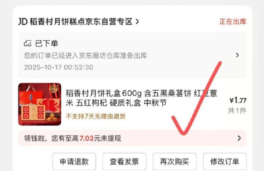Viewport: 264px width, 171px height.
Task: Open the 稻香村月饼礼盒600g product title
Action: (141, 98)
